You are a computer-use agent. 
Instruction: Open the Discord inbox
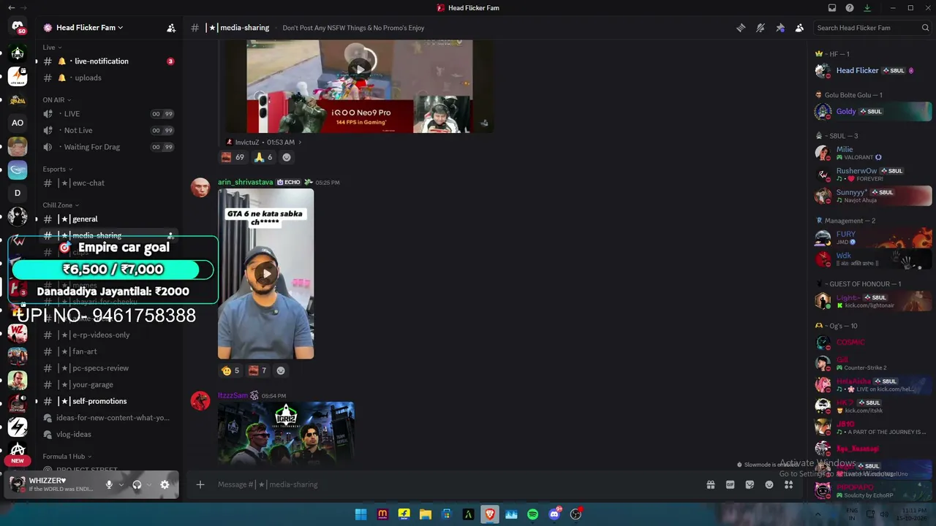(x=832, y=8)
